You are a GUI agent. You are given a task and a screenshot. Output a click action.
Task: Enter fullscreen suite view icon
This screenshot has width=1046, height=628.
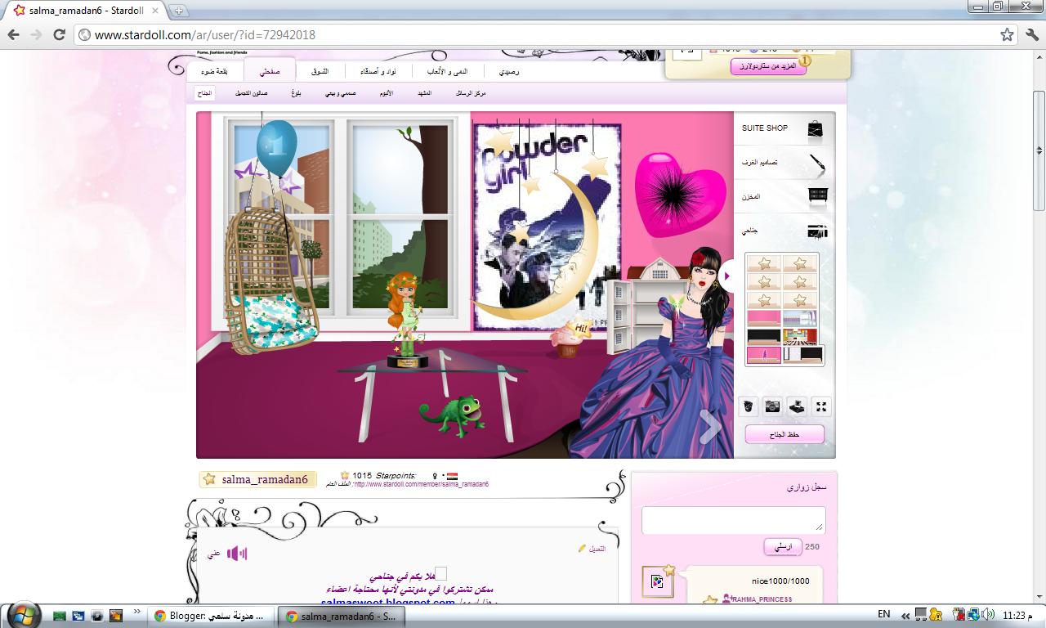[822, 406]
